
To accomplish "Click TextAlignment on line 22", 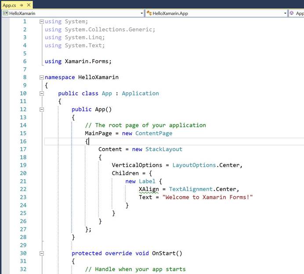I will click(x=191, y=189).
